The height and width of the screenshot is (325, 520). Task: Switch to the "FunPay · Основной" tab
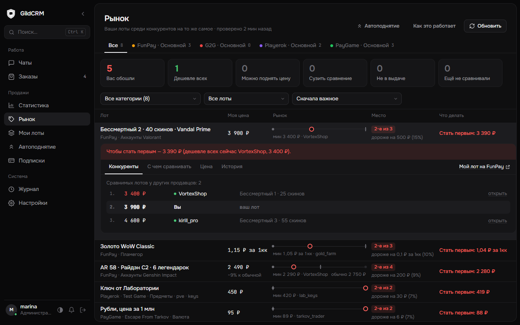pyautogui.click(x=161, y=45)
